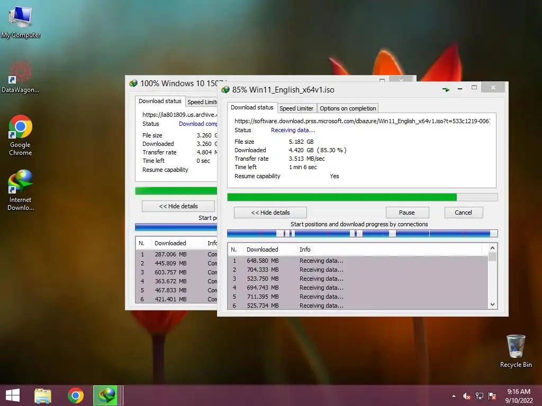Click the Win11 green download progress bar
This screenshot has width=542, height=406.
pyautogui.click(x=362, y=197)
